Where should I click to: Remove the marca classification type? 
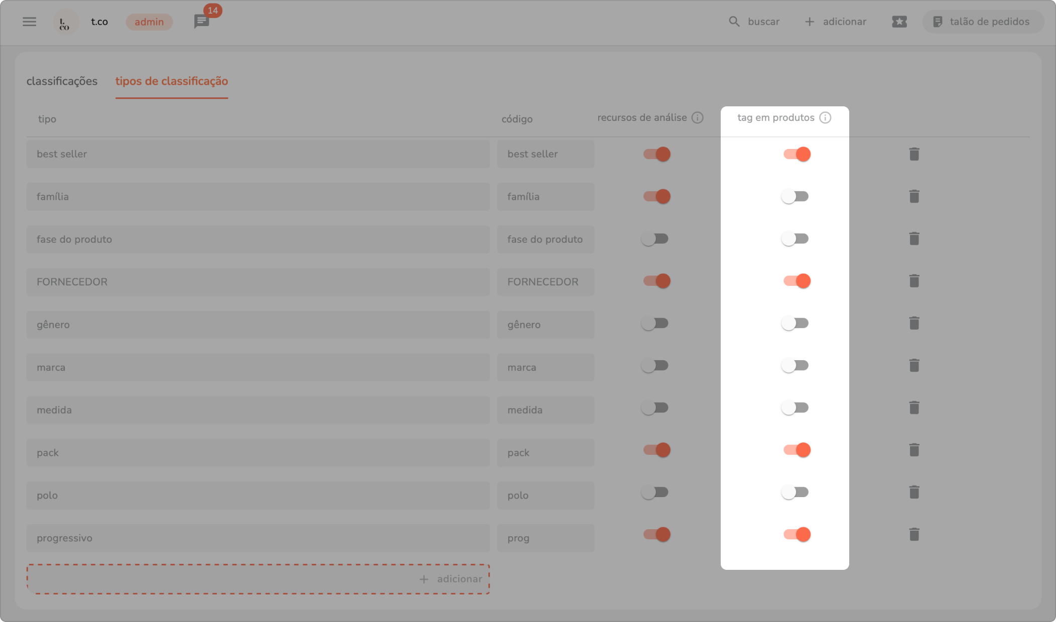pos(914,366)
